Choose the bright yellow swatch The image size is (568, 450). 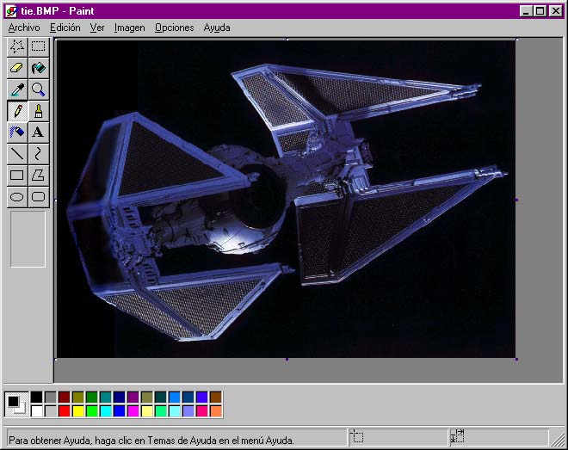77,411
